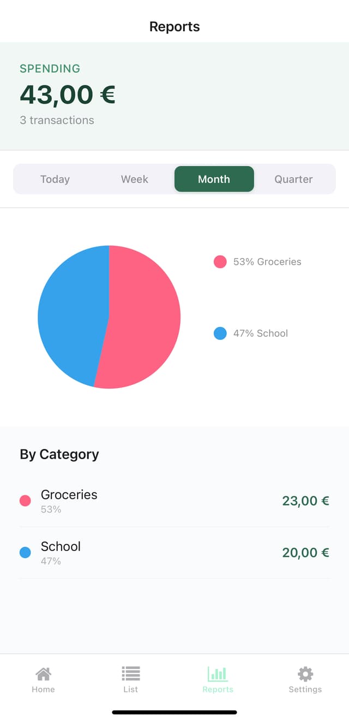The height and width of the screenshot is (721, 349).
Task: Open the Groceries category details row
Action: click(174, 500)
